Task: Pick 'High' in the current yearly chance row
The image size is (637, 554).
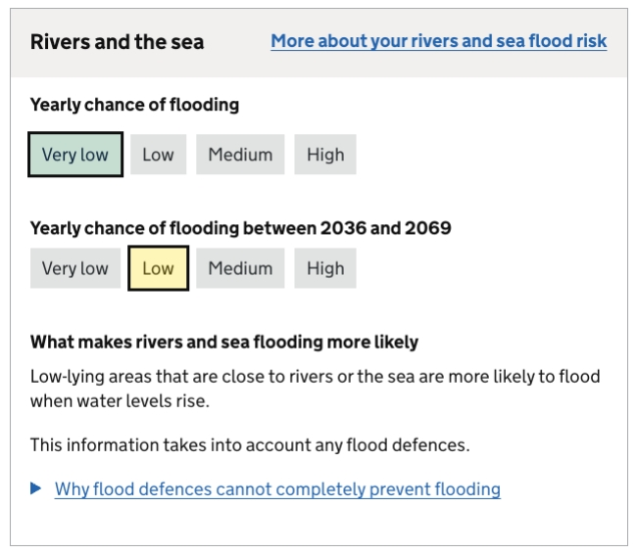Action: click(325, 155)
